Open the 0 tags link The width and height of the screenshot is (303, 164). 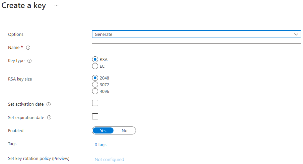(x=100, y=145)
